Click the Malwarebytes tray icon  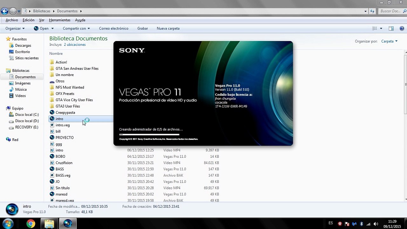355,224
